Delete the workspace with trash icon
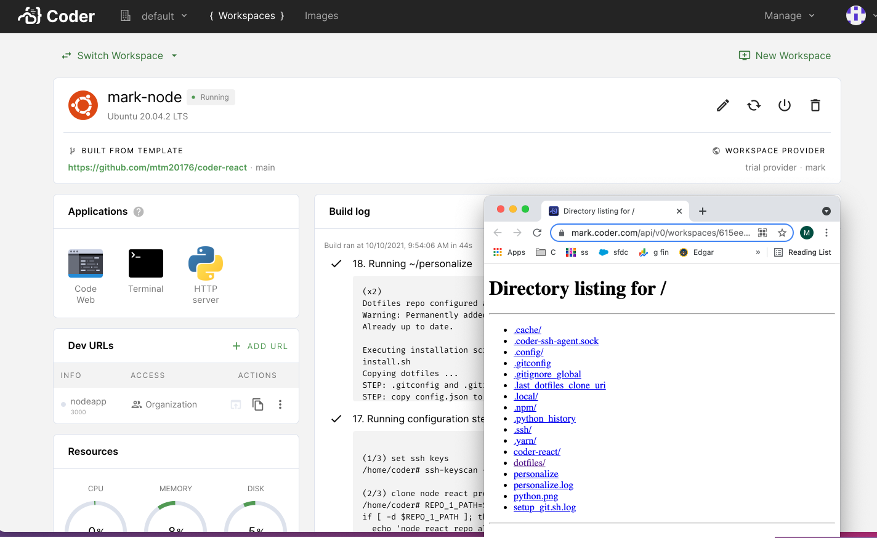The image size is (877, 538). (x=815, y=105)
